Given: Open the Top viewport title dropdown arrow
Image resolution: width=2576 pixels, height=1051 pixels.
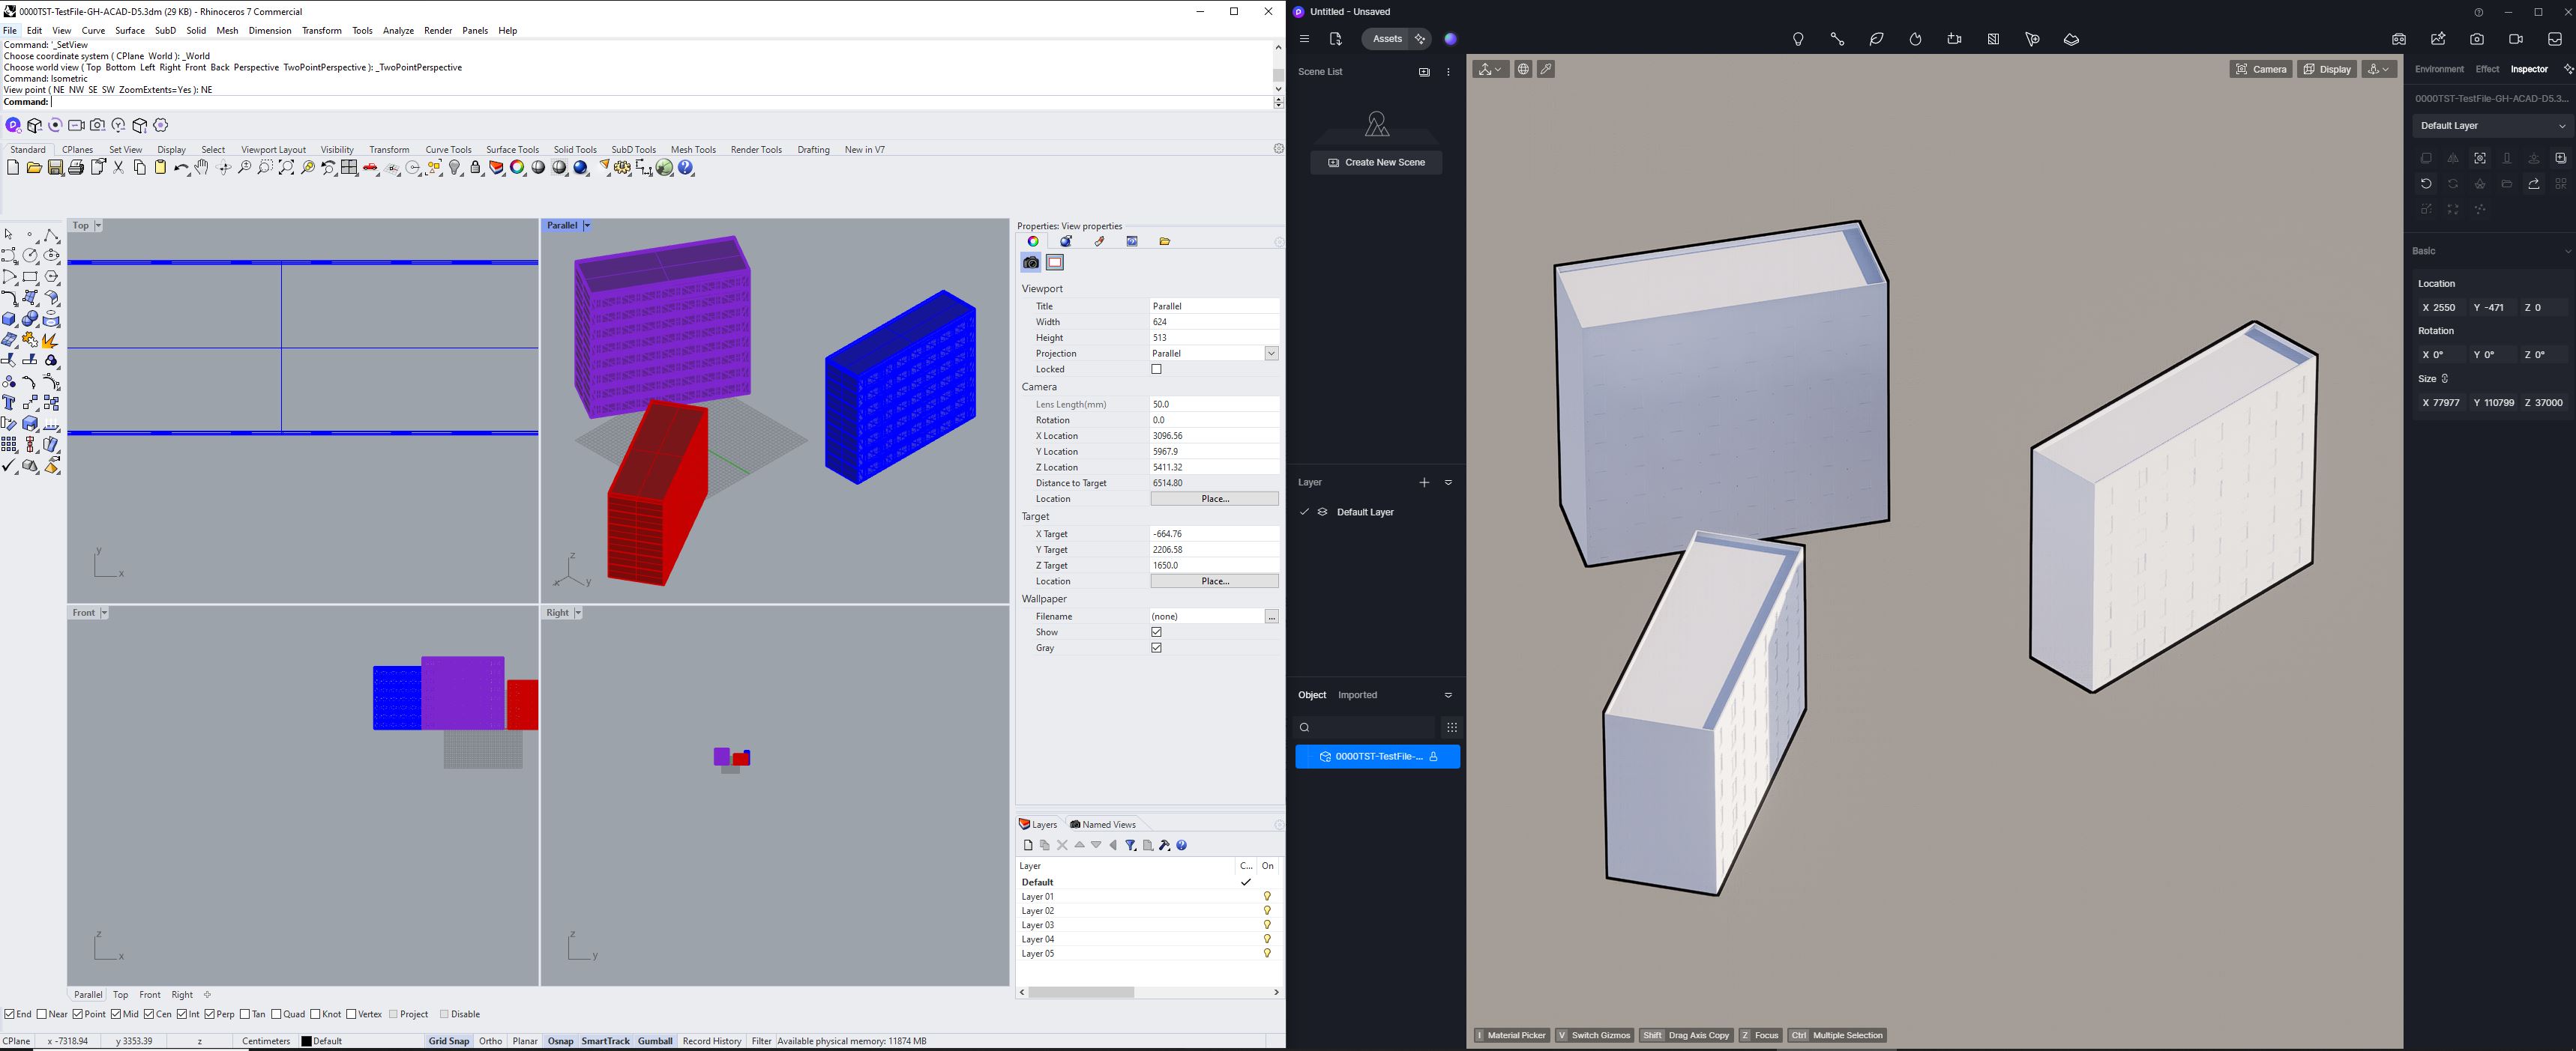Looking at the screenshot, I should tap(98, 225).
